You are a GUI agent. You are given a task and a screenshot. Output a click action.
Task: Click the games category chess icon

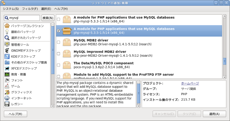(7, 86)
